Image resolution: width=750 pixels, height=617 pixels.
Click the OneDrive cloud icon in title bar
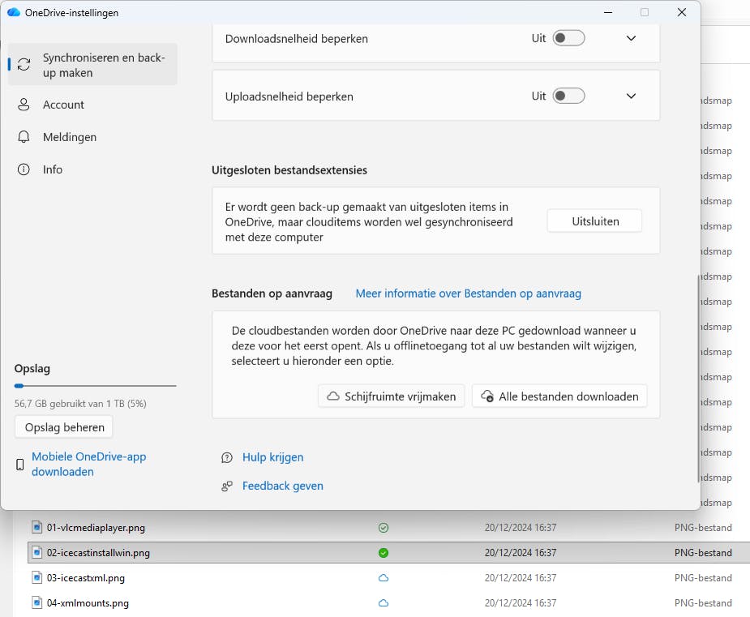(x=13, y=12)
